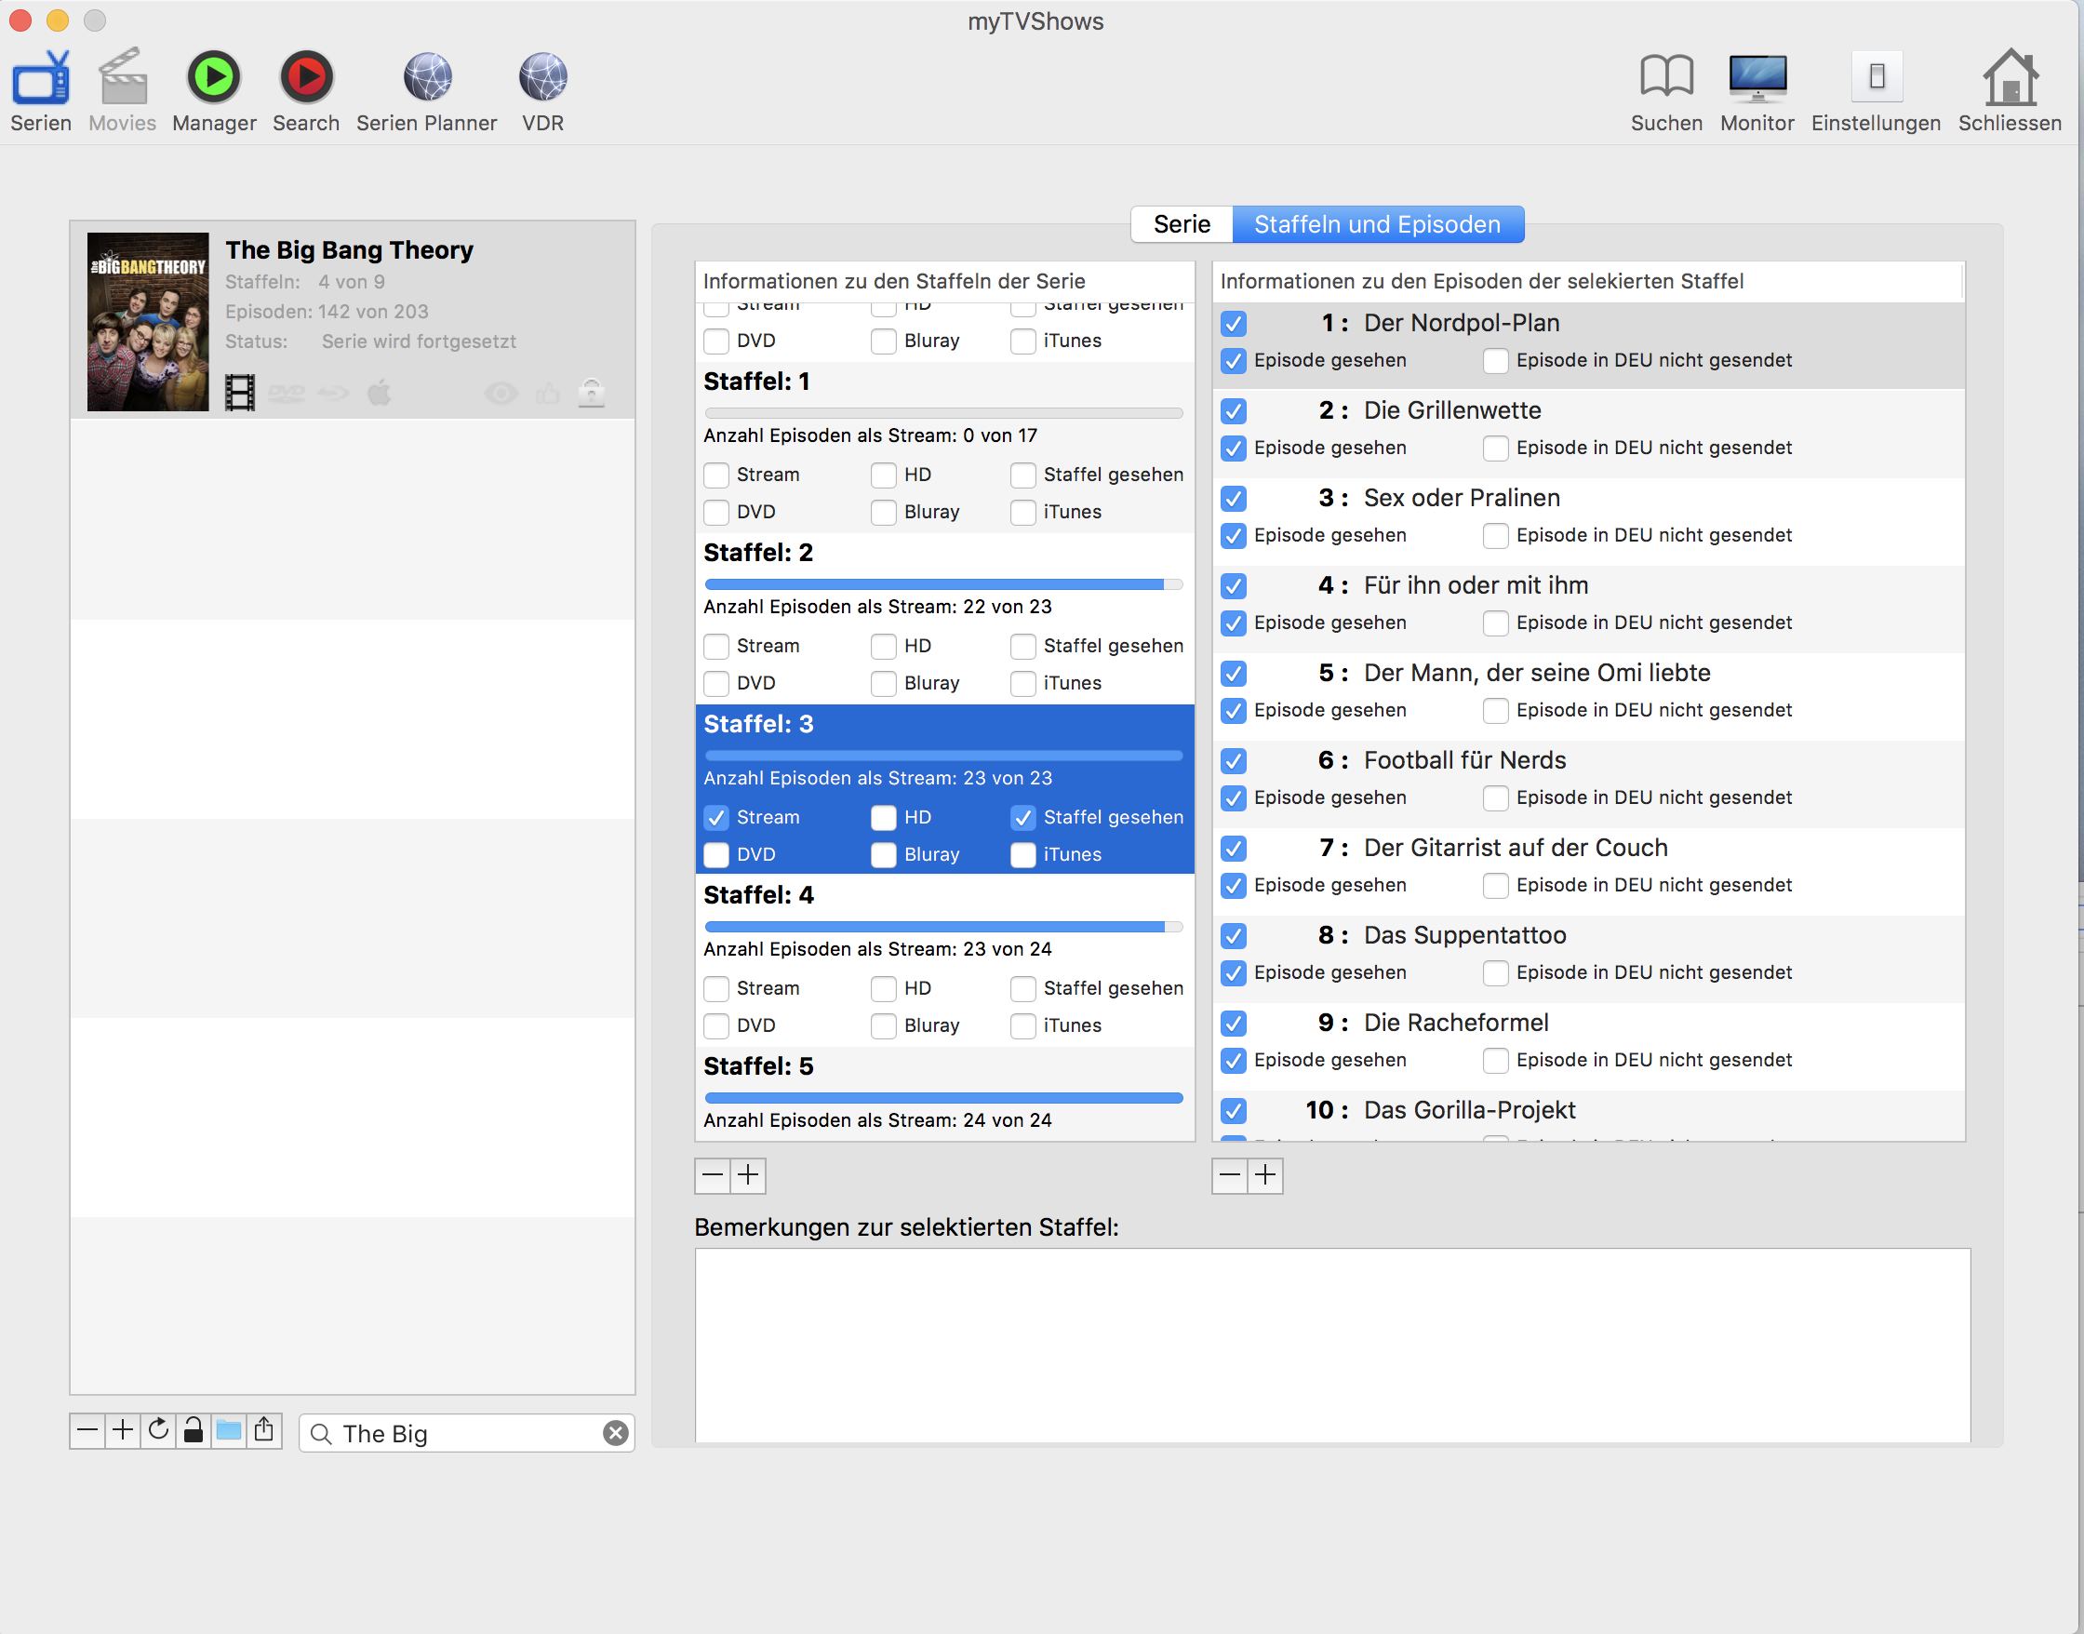Click the lock icon below series list
The height and width of the screenshot is (1634, 2084).
click(194, 1430)
